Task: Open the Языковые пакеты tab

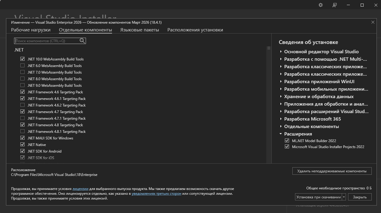Action: (x=140, y=30)
